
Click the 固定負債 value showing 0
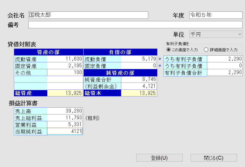[x=139, y=65]
